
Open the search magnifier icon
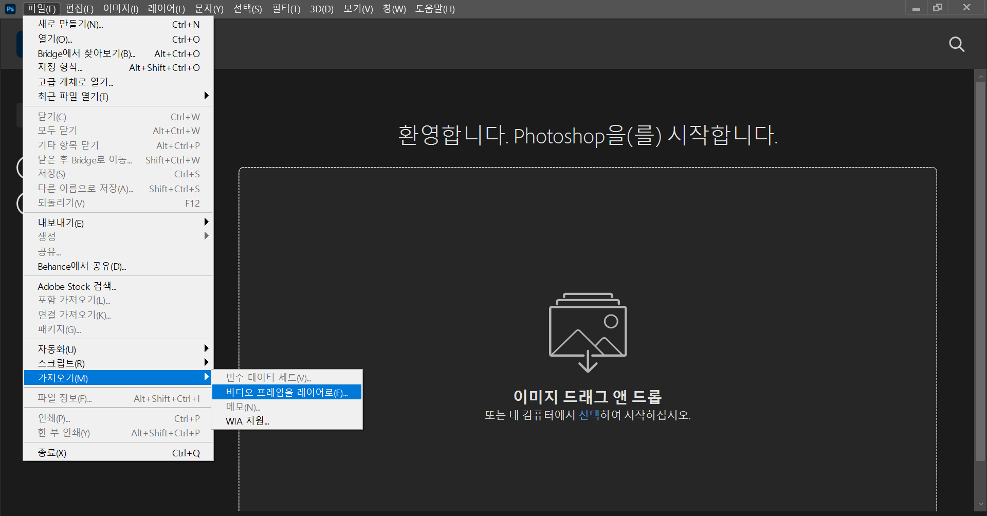tap(956, 44)
